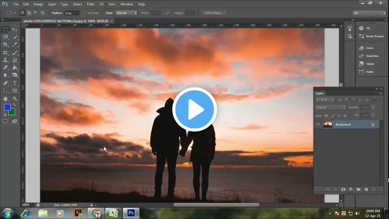Select the Crop tool

coord(5,45)
